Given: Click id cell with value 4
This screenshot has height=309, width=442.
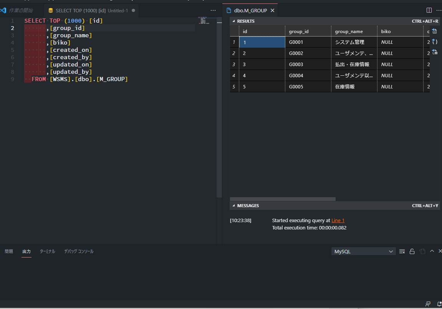Looking at the screenshot, I should click(262, 76).
